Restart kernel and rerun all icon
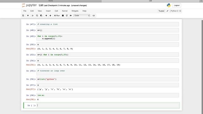The image size is (203, 114). (x=71, y=16)
